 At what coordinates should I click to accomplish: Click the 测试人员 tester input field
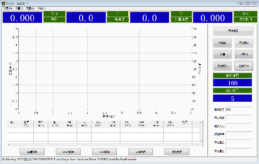239,126
